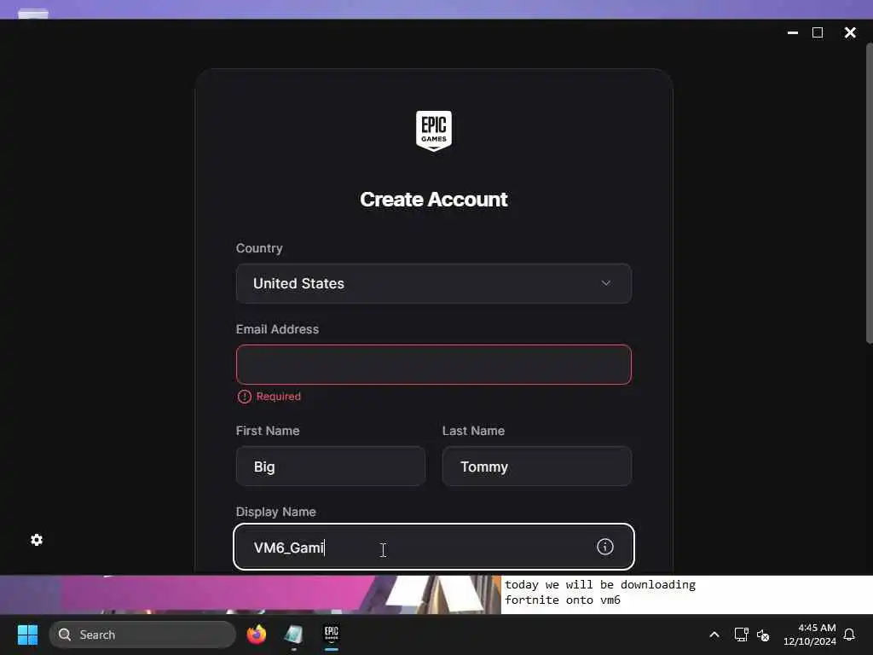Close the Epic Games launcher window
Viewport: 873px width, 655px height.
[x=850, y=33]
